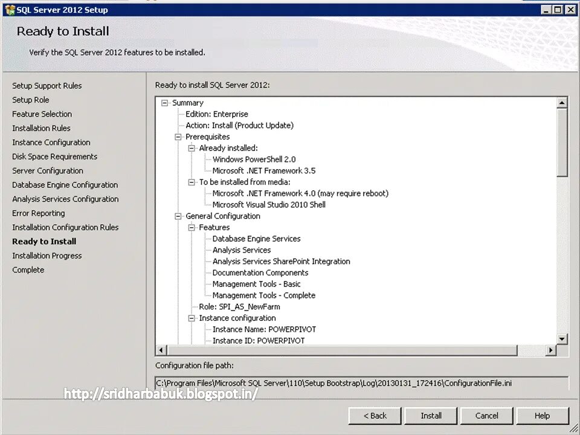Collapse the General Configuration node
Viewport: 580px width, 435px height.
pyautogui.click(x=178, y=216)
